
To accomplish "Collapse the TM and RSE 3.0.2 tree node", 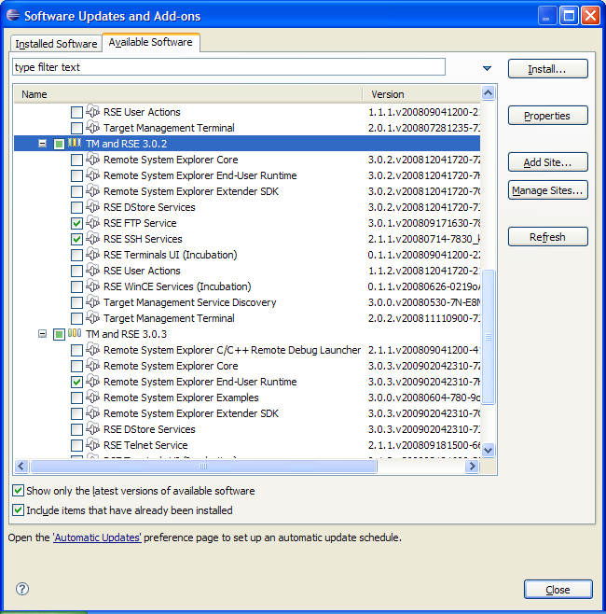I will 42,144.
